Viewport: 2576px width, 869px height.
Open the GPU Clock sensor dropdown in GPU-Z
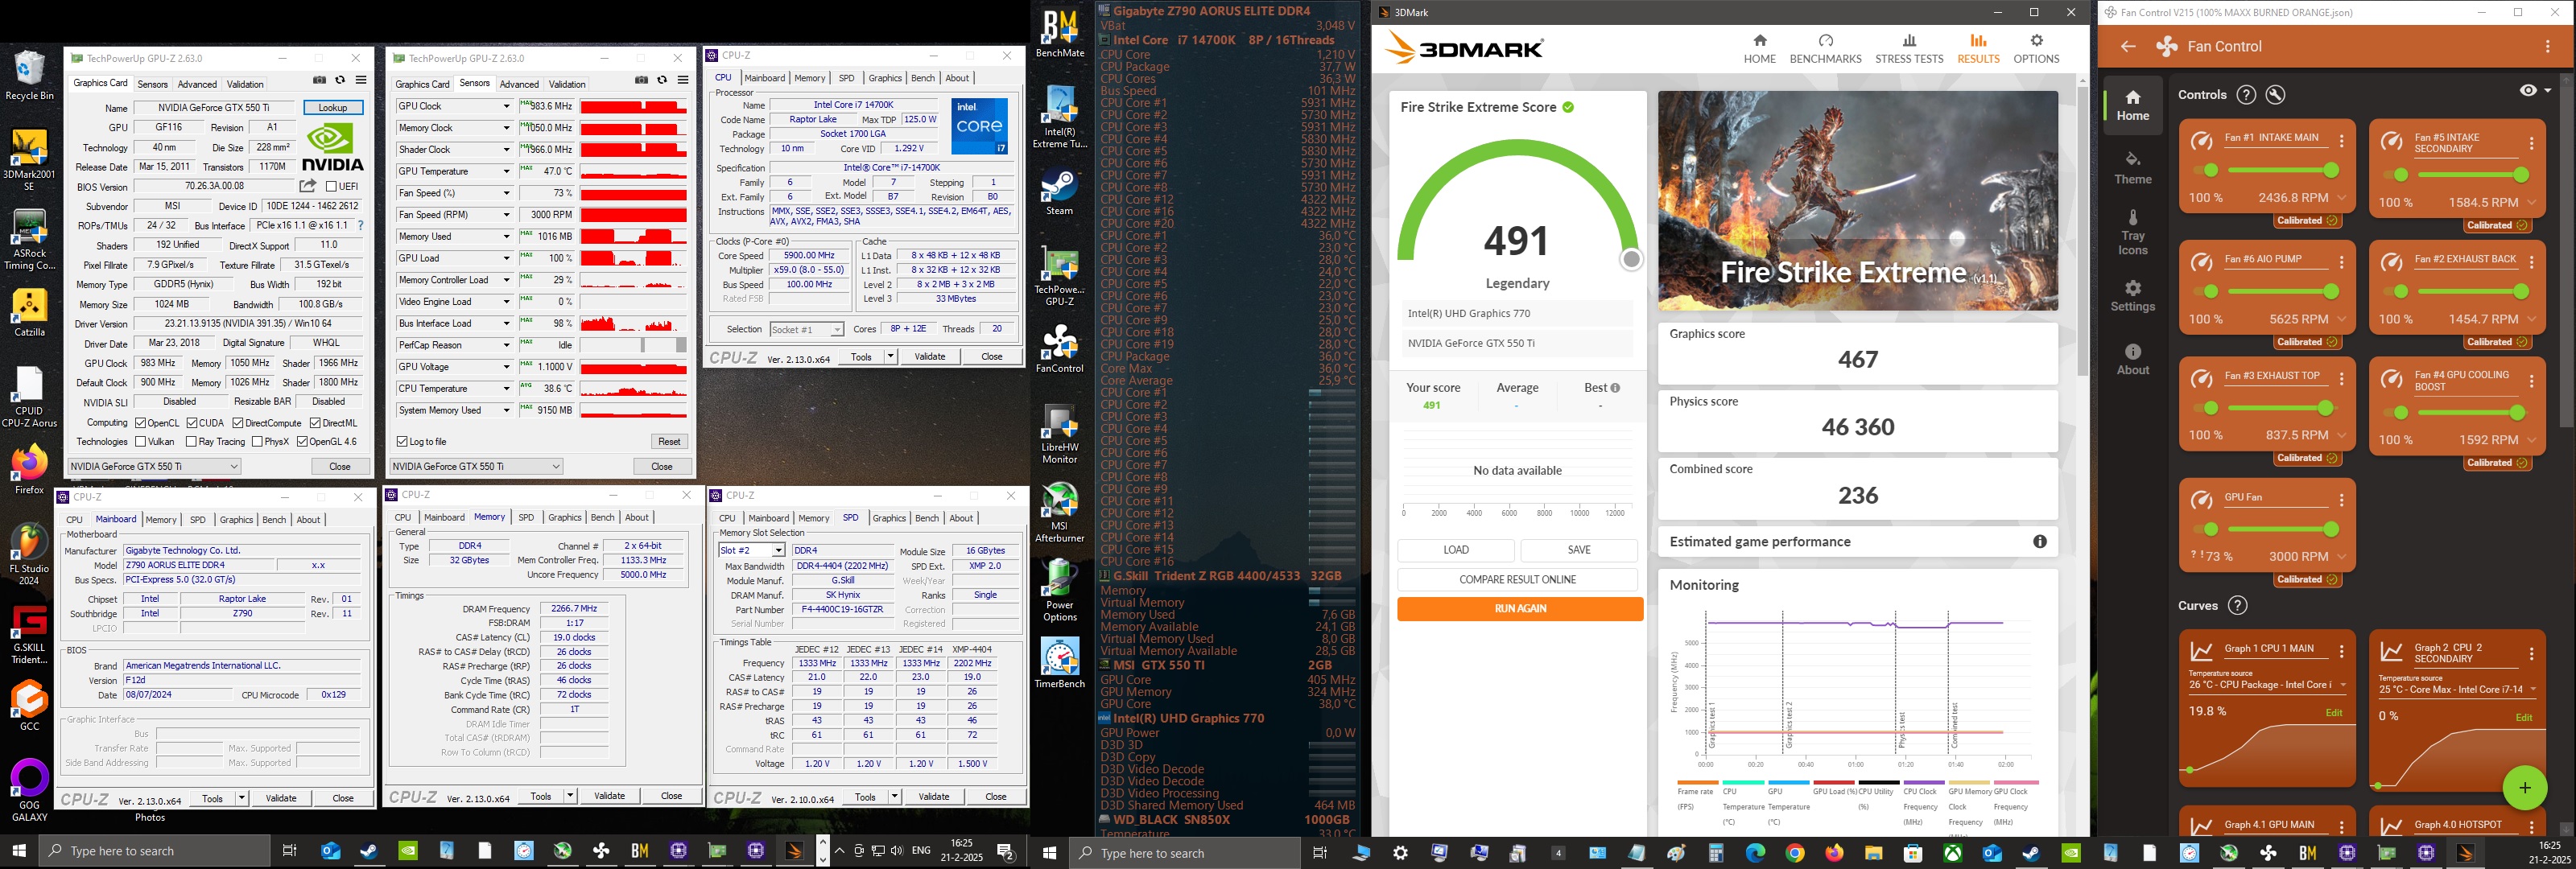(506, 106)
